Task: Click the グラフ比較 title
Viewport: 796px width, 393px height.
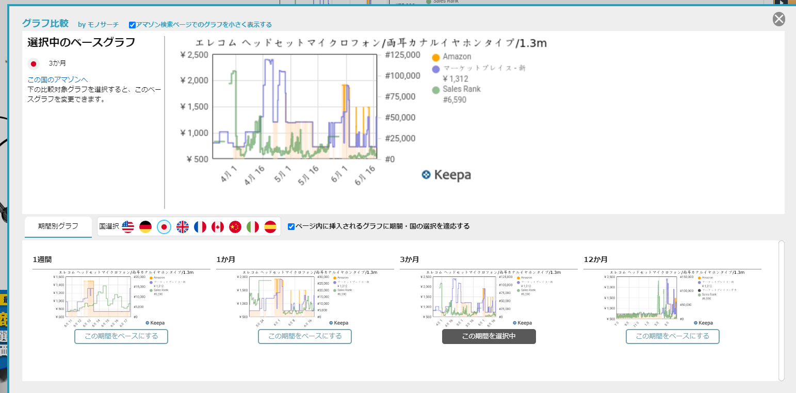Action: (45, 23)
